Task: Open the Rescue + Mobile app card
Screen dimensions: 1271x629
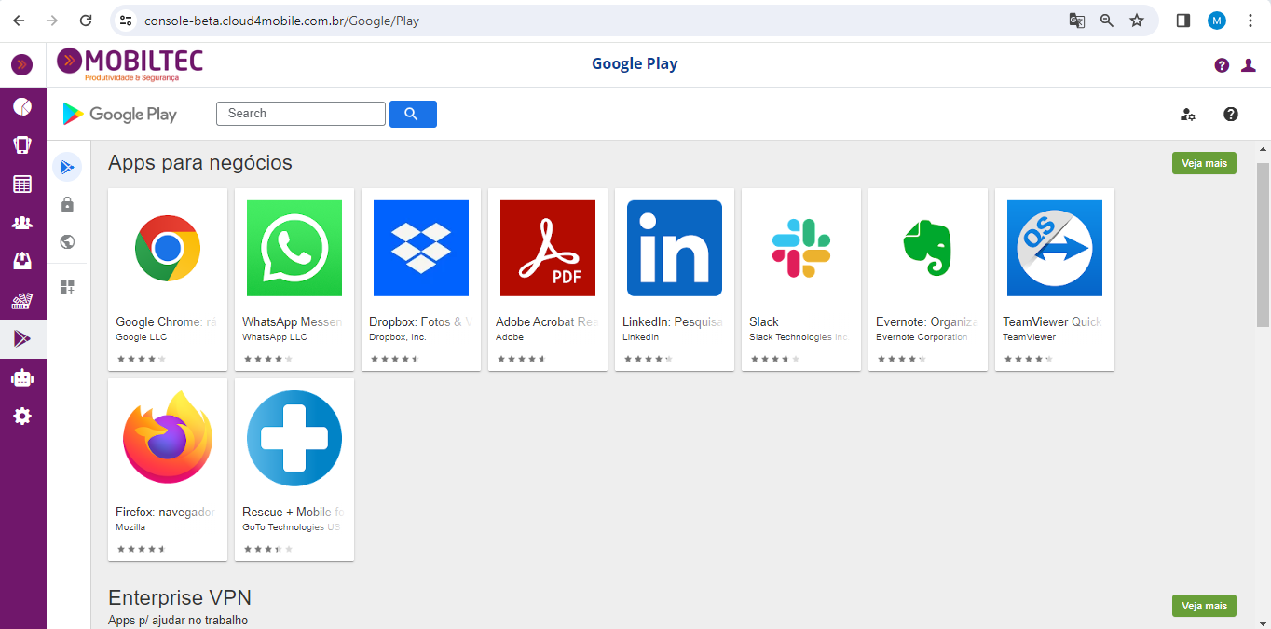Action: (294, 470)
